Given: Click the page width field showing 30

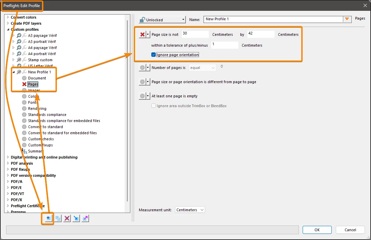Looking at the screenshot, I should coord(195,34).
